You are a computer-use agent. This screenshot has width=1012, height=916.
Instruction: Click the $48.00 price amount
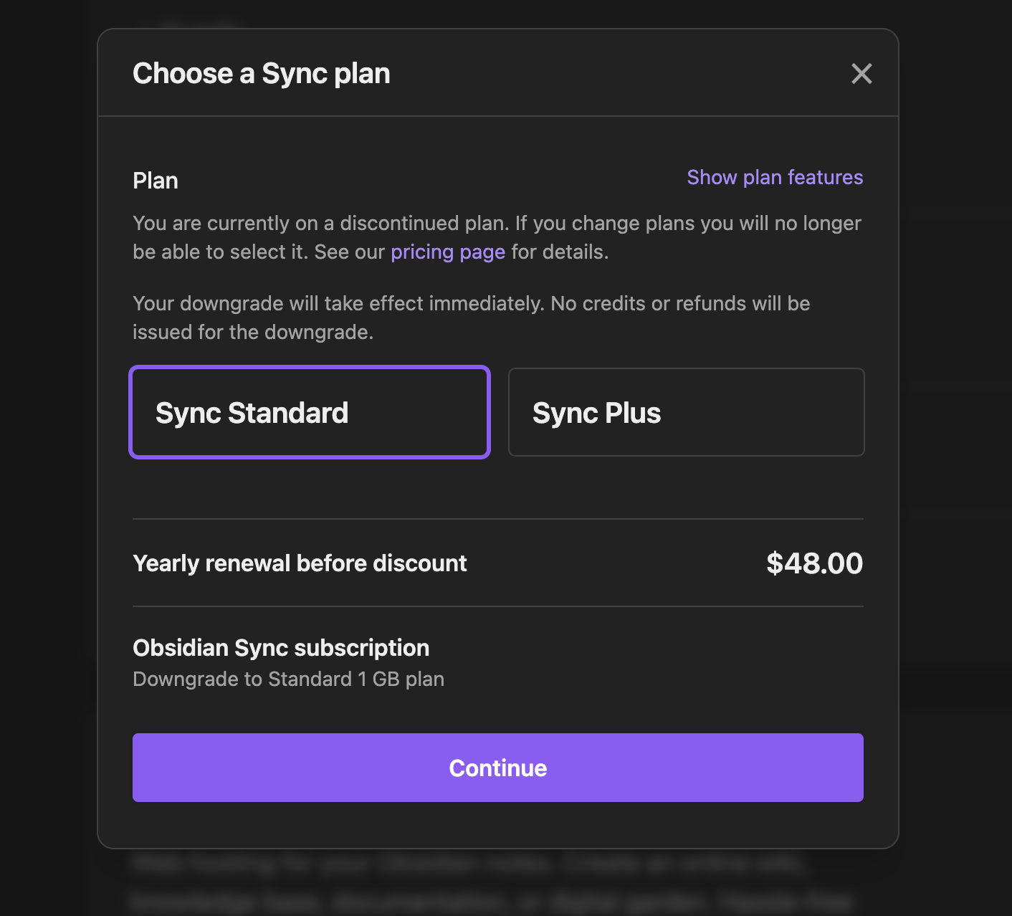coord(814,563)
